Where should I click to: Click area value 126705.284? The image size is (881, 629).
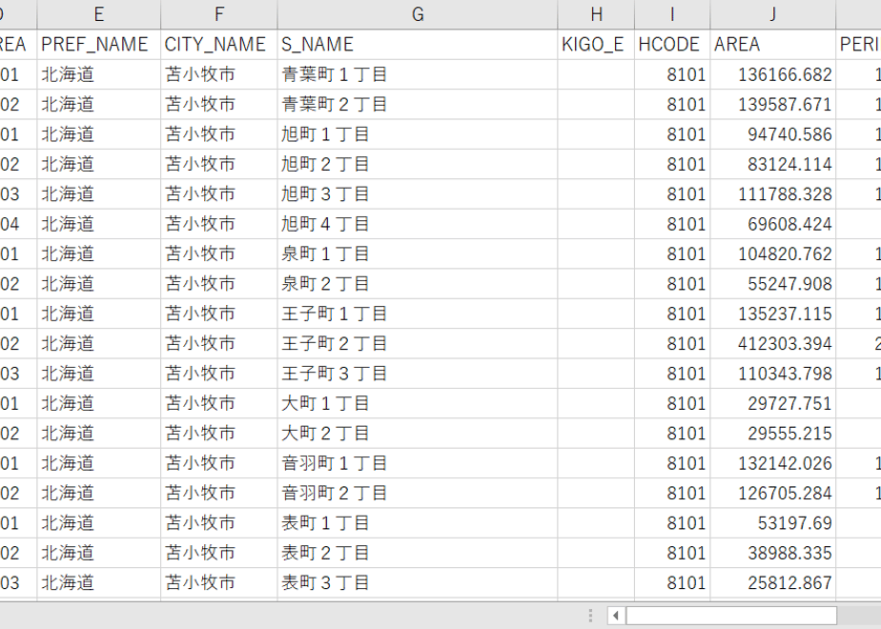(773, 493)
